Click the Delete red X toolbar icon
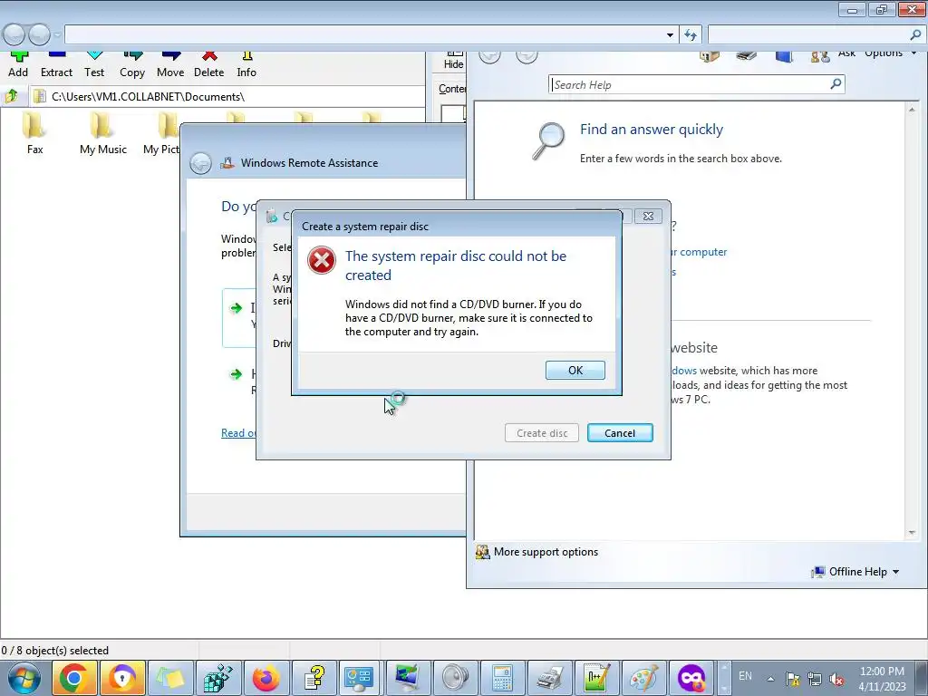The width and height of the screenshot is (928, 696). pos(209,64)
